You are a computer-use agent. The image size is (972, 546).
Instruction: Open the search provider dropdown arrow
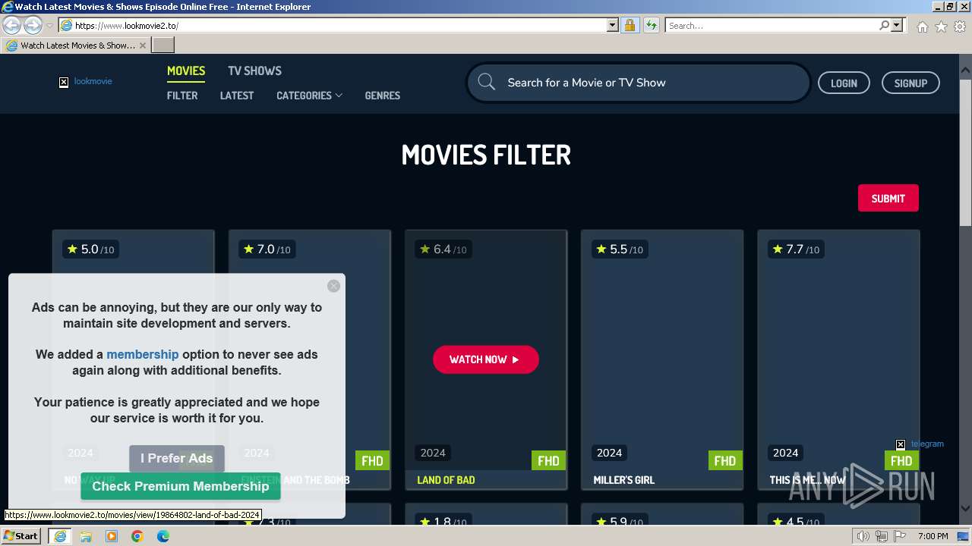[x=897, y=25]
